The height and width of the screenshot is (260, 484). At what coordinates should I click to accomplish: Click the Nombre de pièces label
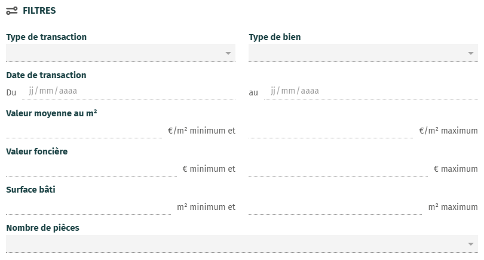click(x=42, y=228)
